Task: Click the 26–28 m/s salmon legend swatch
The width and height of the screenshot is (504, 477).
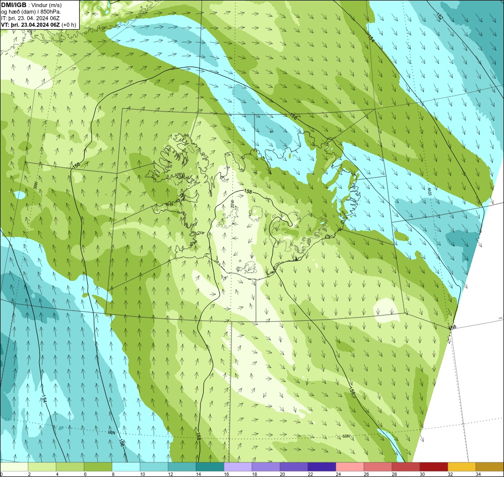Action: pyautogui.click(x=377, y=467)
